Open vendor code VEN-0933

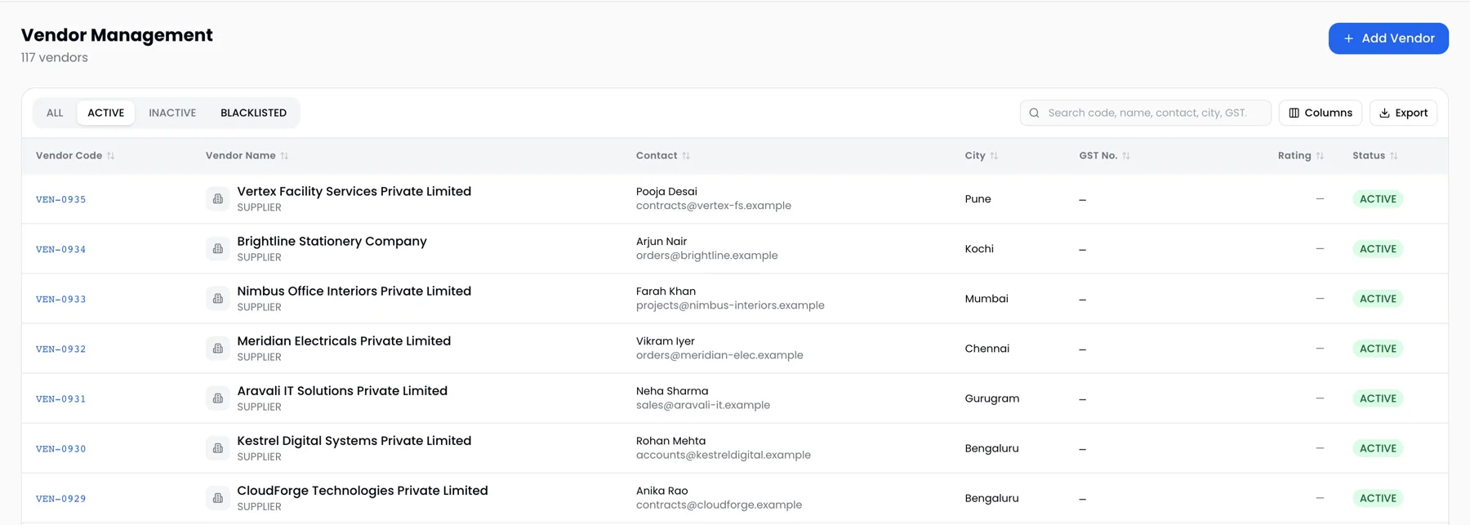[x=60, y=299]
